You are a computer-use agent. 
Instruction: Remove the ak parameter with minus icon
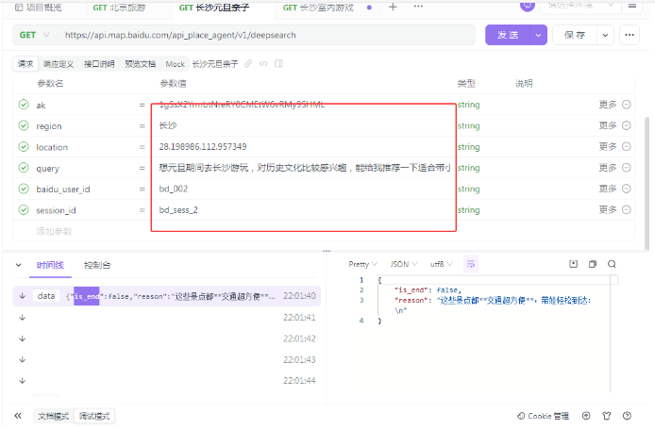point(626,105)
